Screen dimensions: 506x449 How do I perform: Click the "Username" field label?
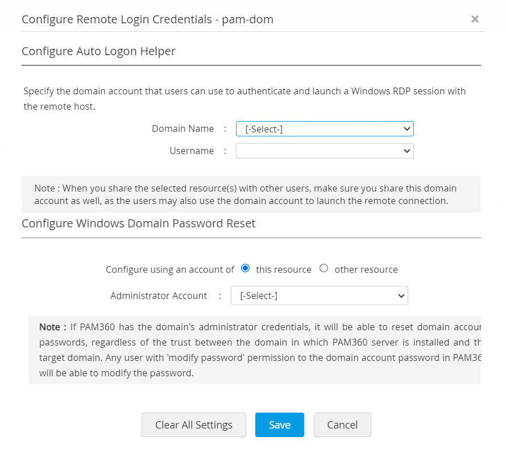tap(192, 151)
